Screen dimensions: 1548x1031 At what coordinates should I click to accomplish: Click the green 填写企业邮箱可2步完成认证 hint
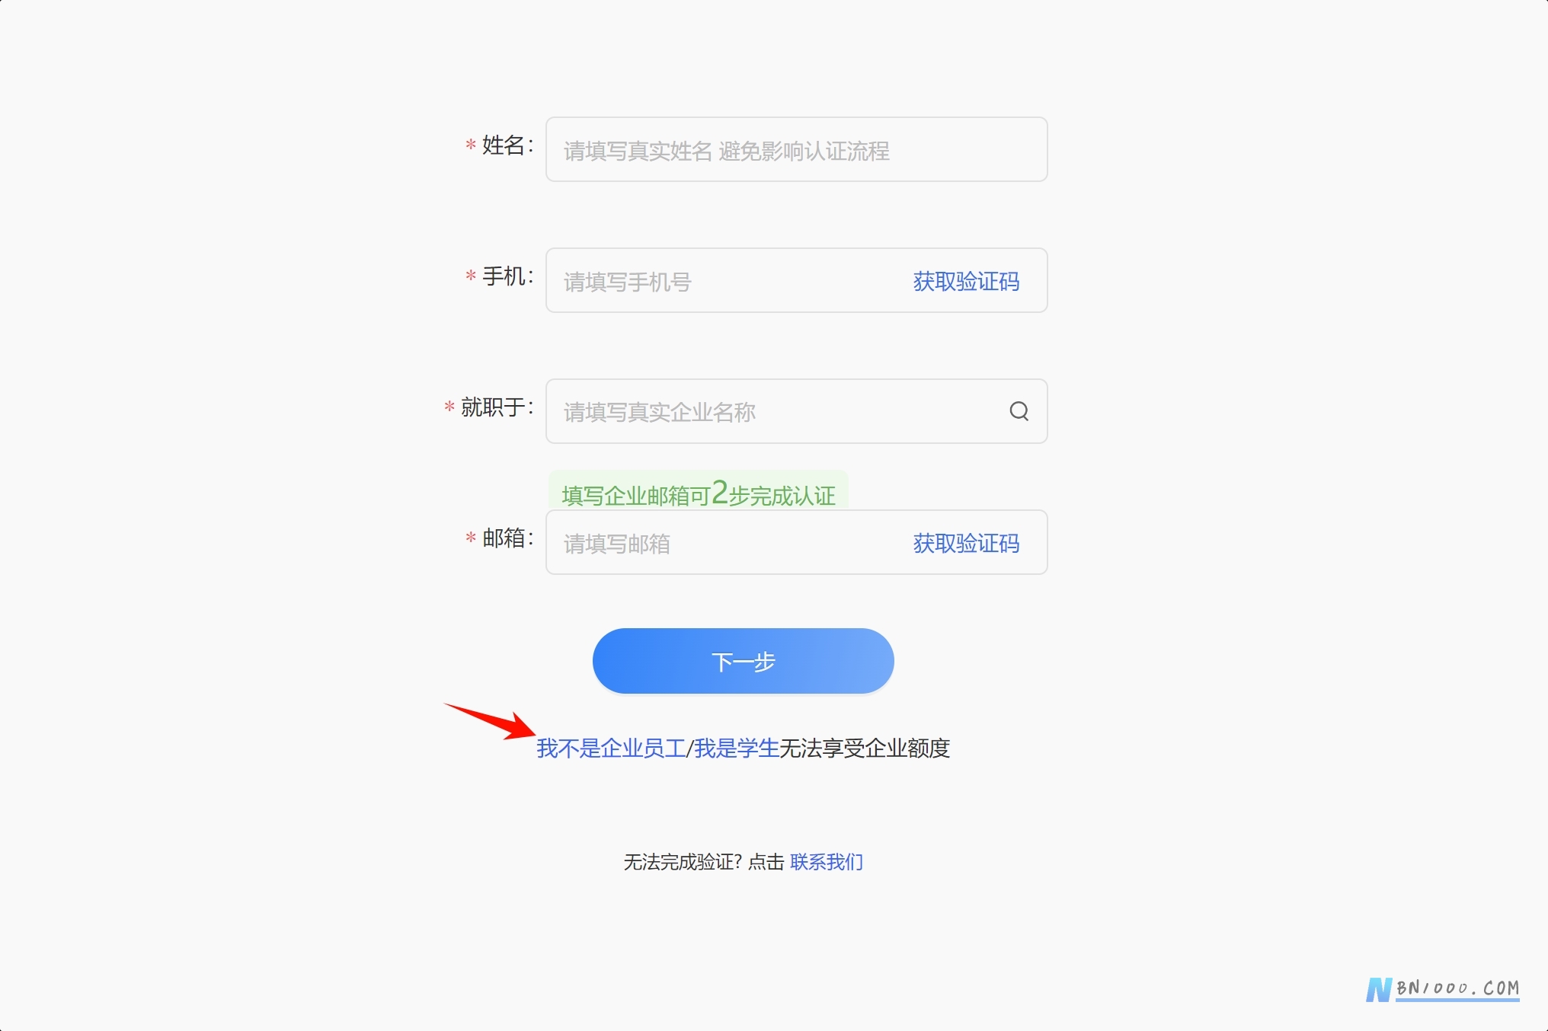tap(699, 493)
